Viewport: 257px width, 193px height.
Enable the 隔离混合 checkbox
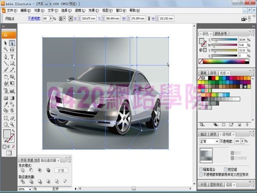(202, 169)
